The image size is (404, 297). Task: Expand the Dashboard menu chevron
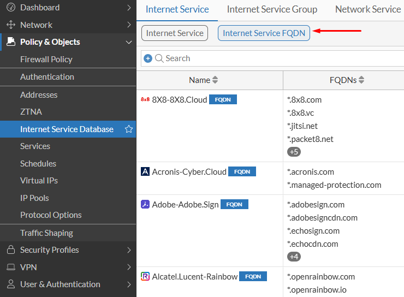click(x=129, y=8)
